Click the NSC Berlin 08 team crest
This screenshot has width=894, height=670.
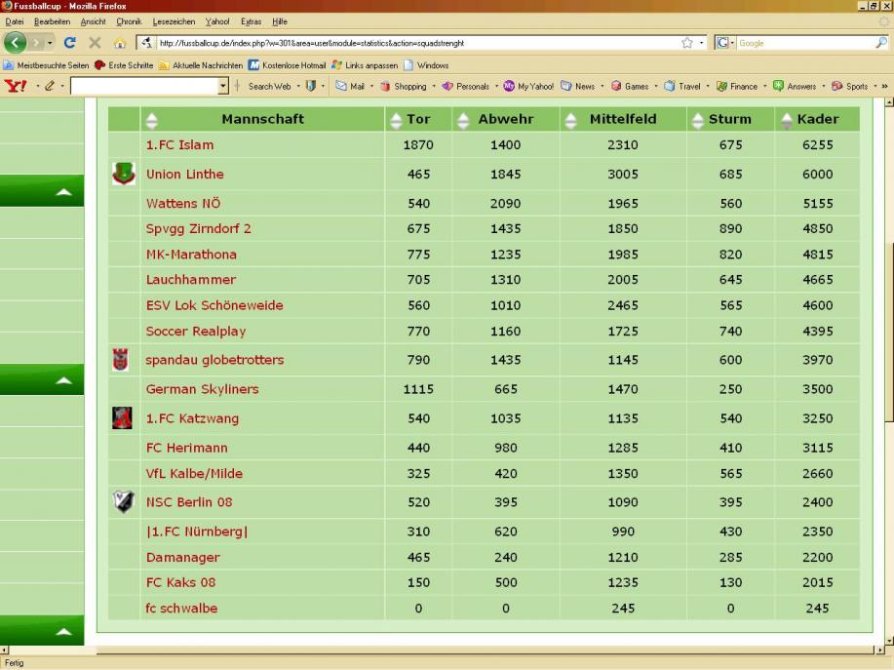click(122, 502)
